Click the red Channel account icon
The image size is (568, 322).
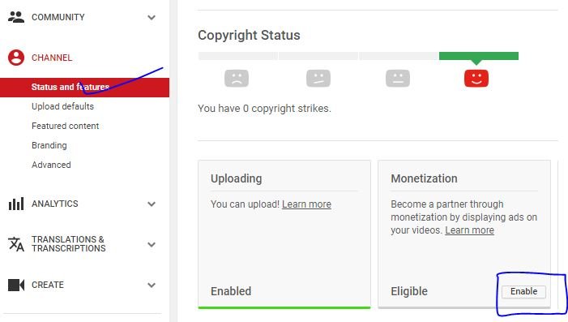coord(16,58)
